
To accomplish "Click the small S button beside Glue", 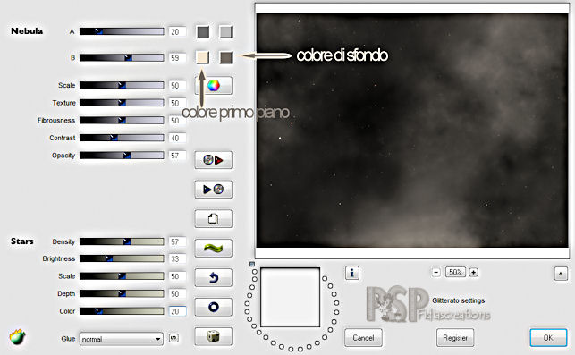I will 173,338.
